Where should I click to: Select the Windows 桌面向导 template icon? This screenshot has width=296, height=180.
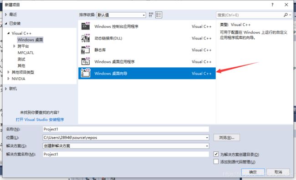tap(86, 73)
